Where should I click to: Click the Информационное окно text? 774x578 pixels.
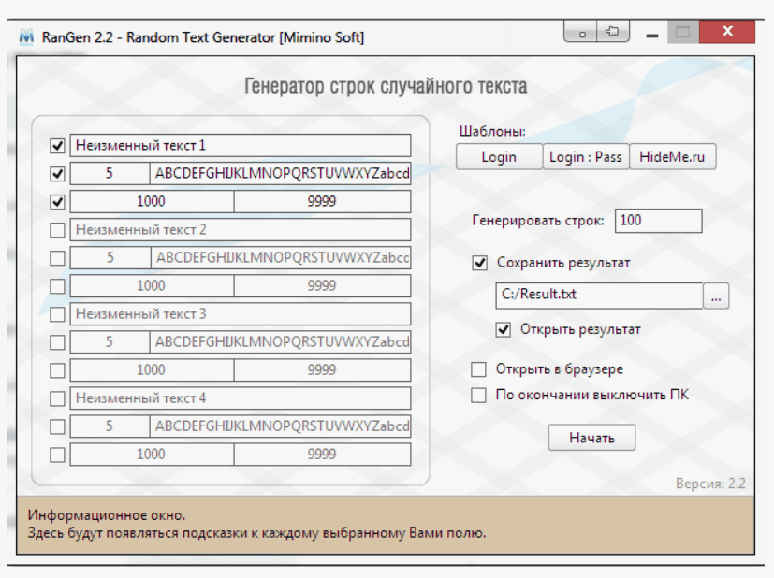[x=107, y=515]
